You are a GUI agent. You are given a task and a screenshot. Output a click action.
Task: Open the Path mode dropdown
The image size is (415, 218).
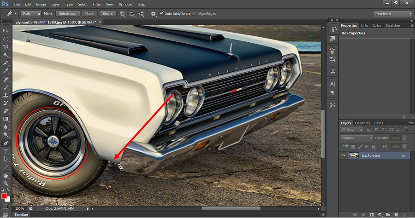point(31,14)
